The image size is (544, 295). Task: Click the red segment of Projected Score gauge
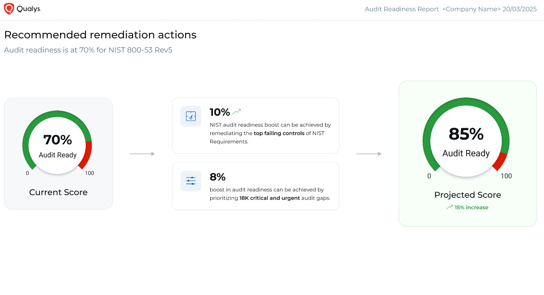pyautogui.click(x=501, y=161)
